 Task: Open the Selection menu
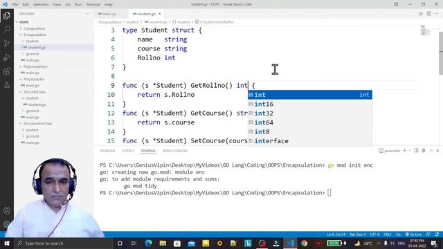(x=41, y=5)
